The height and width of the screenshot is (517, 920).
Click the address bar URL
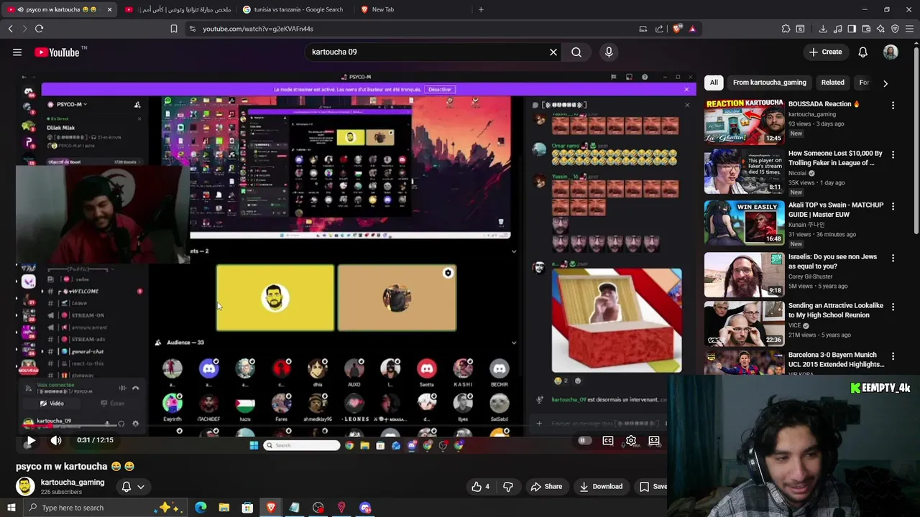coord(258,29)
